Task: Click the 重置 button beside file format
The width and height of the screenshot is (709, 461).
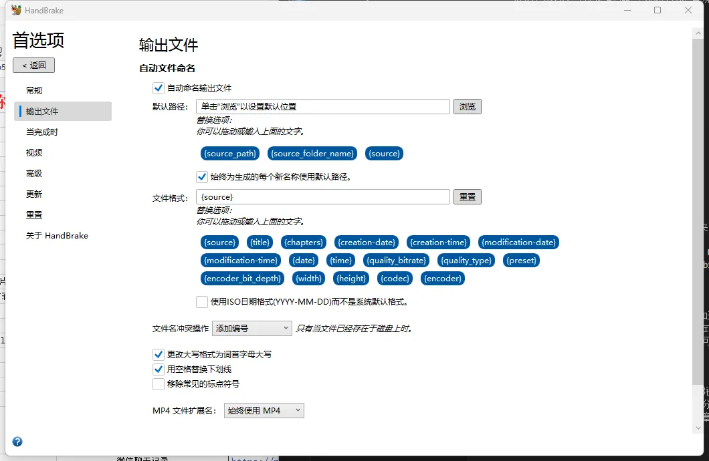Action: [x=468, y=197]
